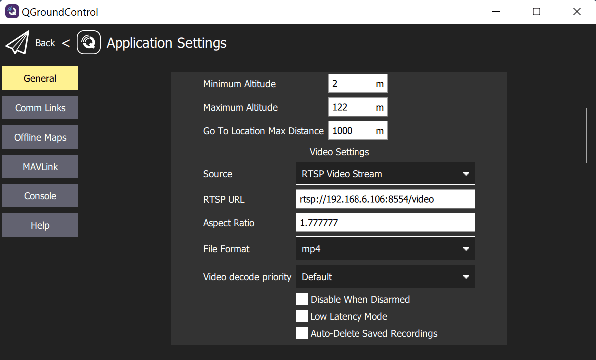Toggle the Low Latency Mode checkbox
The image size is (596, 360).
[x=302, y=316]
